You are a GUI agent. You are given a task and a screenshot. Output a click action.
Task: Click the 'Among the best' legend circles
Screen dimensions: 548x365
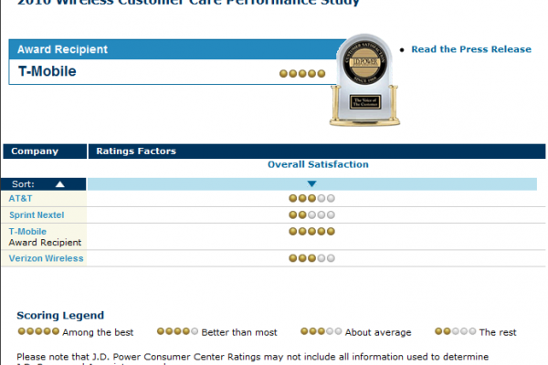pos(38,331)
